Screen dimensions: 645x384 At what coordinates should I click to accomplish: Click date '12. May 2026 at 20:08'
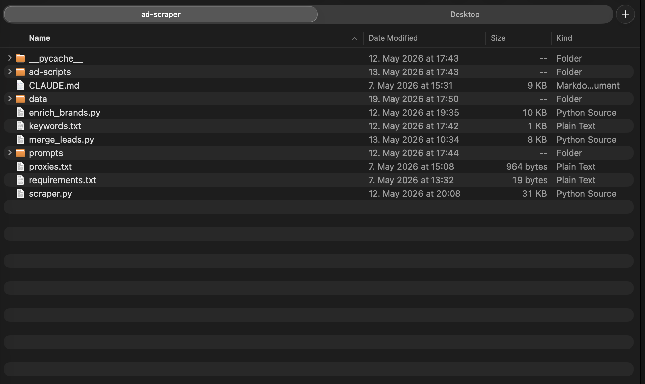[414, 194]
